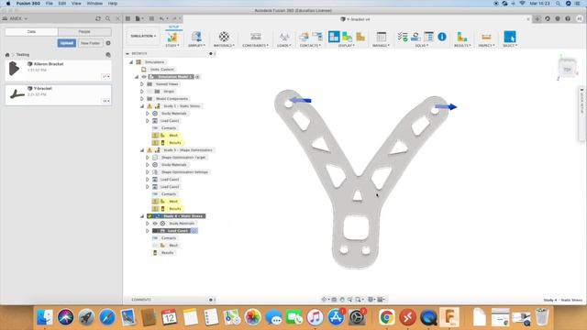Toggle Mesh visibility under Study 4
Image resolution: width=587 pixels, height=330 pixels.
click(x=155, y=246)
